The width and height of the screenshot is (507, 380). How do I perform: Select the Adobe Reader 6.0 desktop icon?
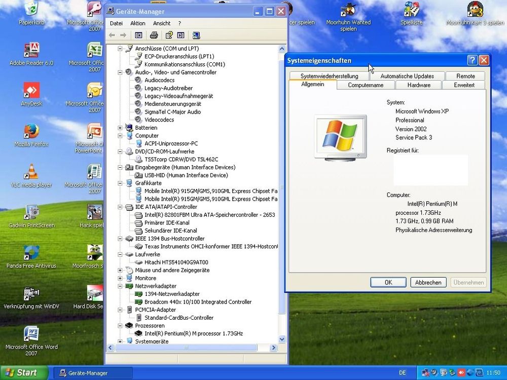tap(31, 54)
